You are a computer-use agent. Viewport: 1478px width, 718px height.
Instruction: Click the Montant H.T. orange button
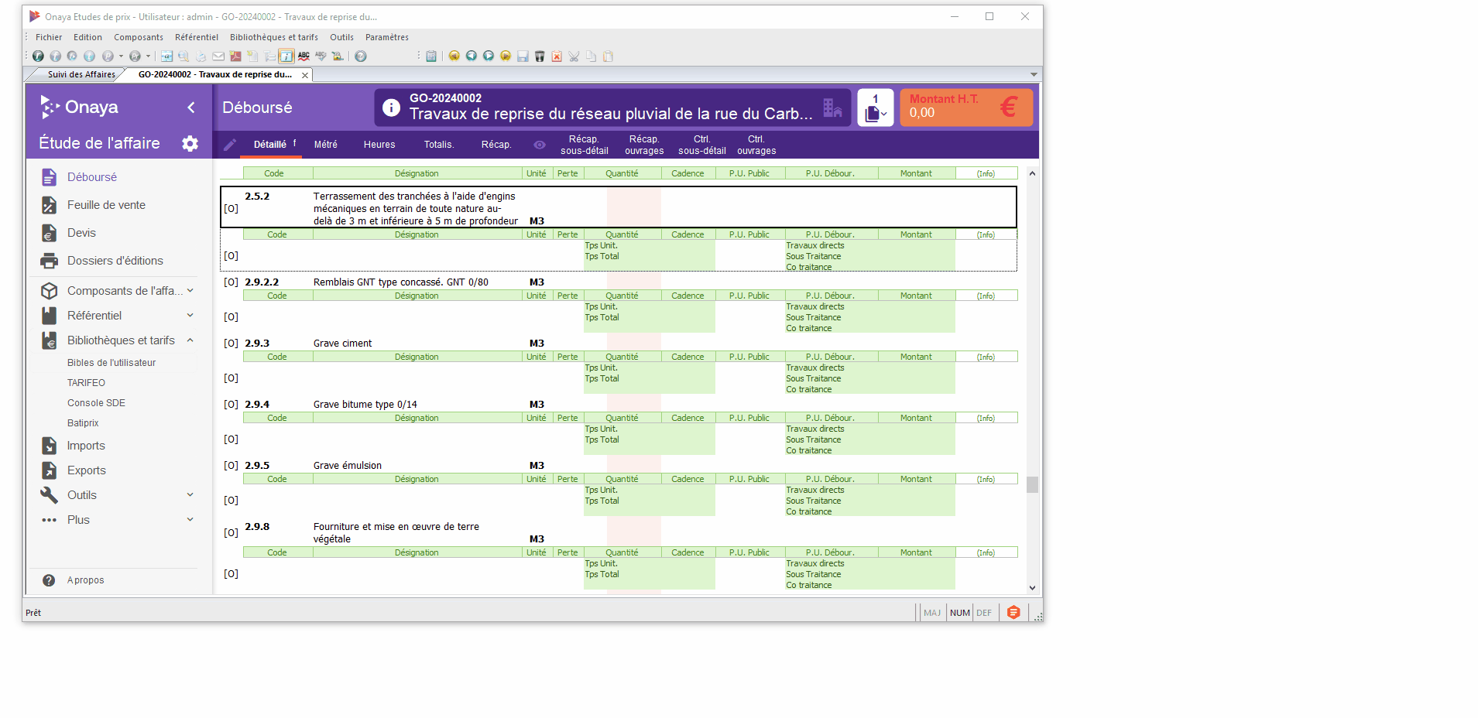pos(965,108)
